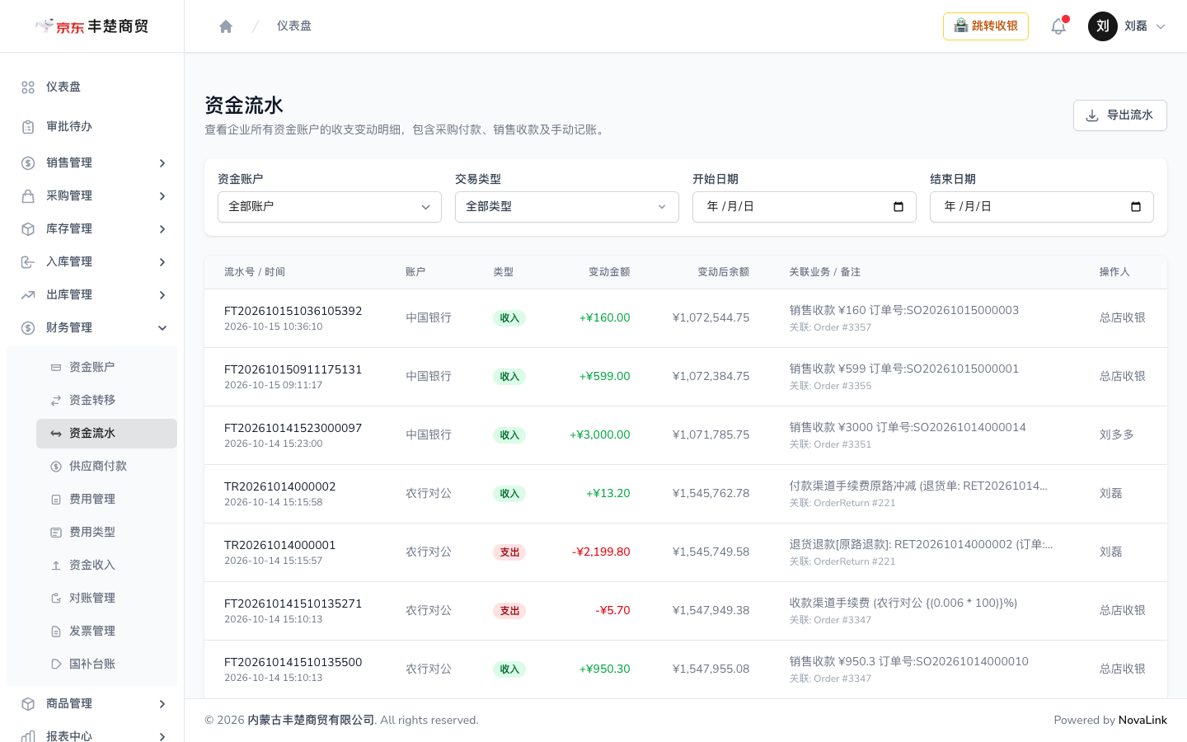Click the 跳转收银 button
This screenshot has width=1187, height=742.
coord(986,26)
